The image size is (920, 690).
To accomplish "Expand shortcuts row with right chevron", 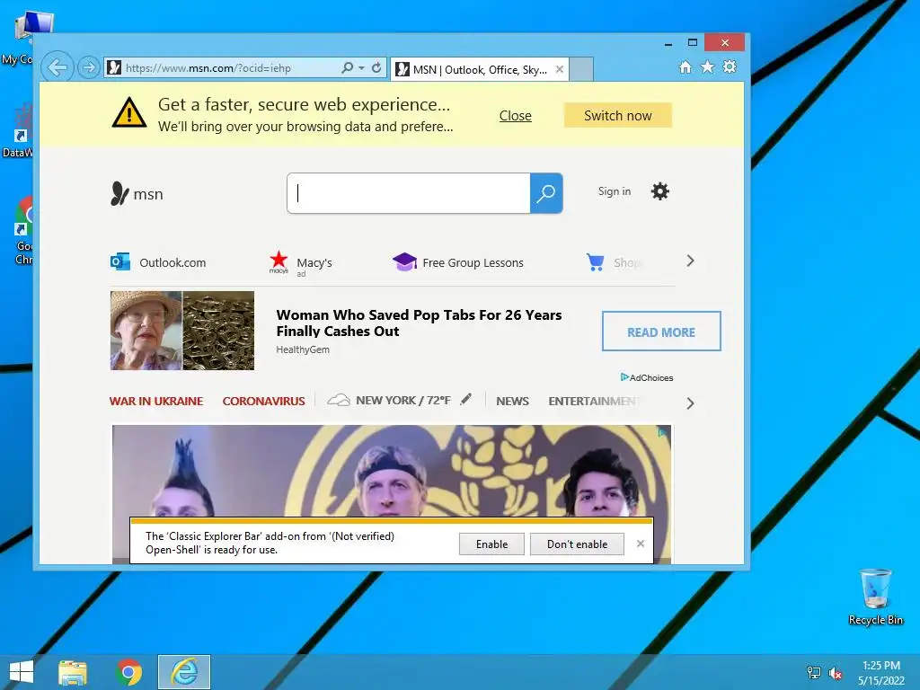I will pos(691,261).
